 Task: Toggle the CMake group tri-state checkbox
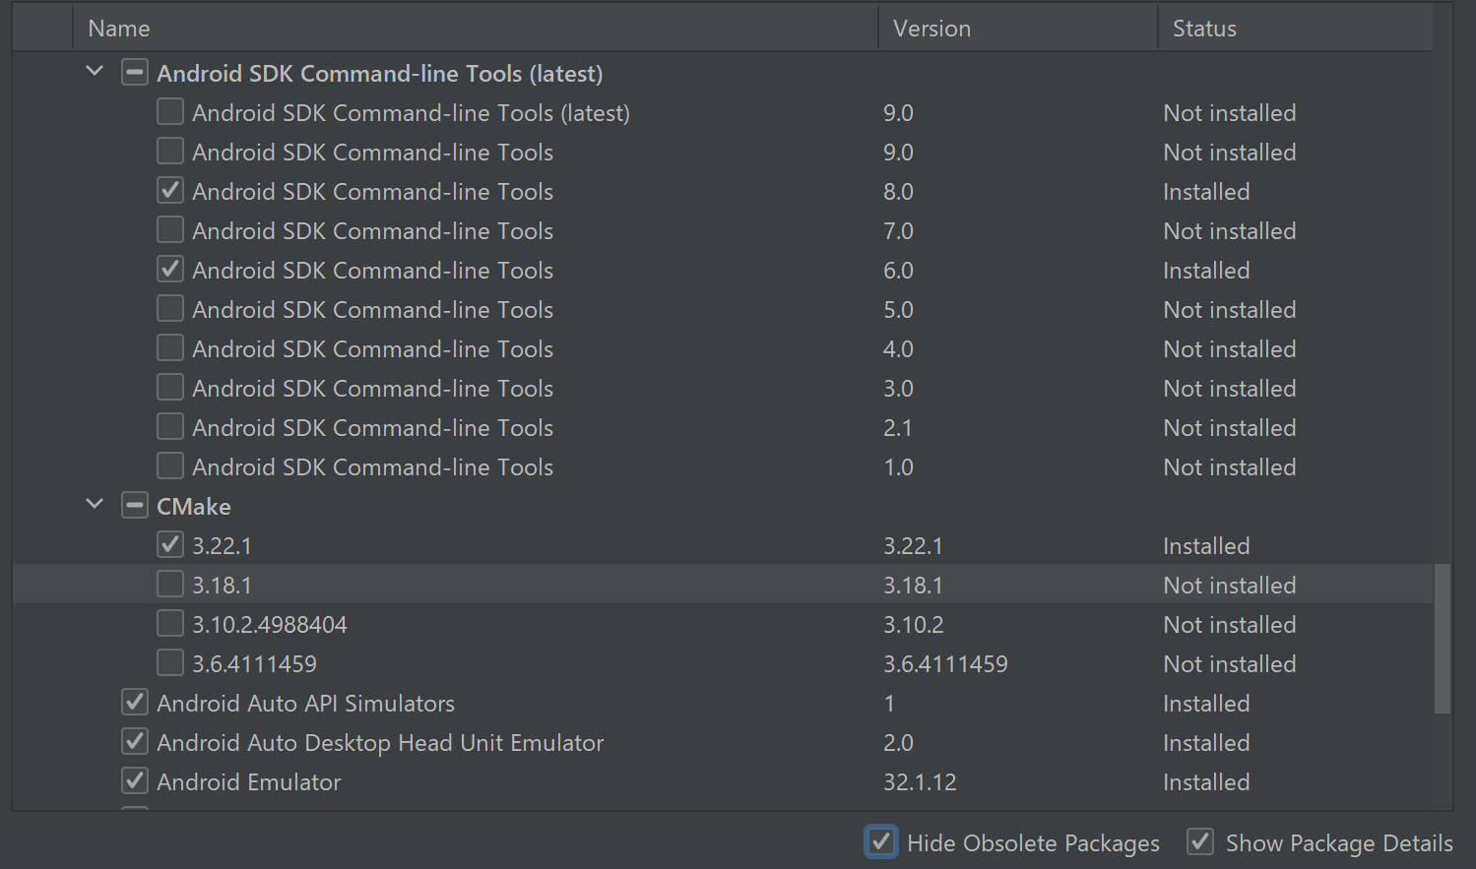pos(135,506)
